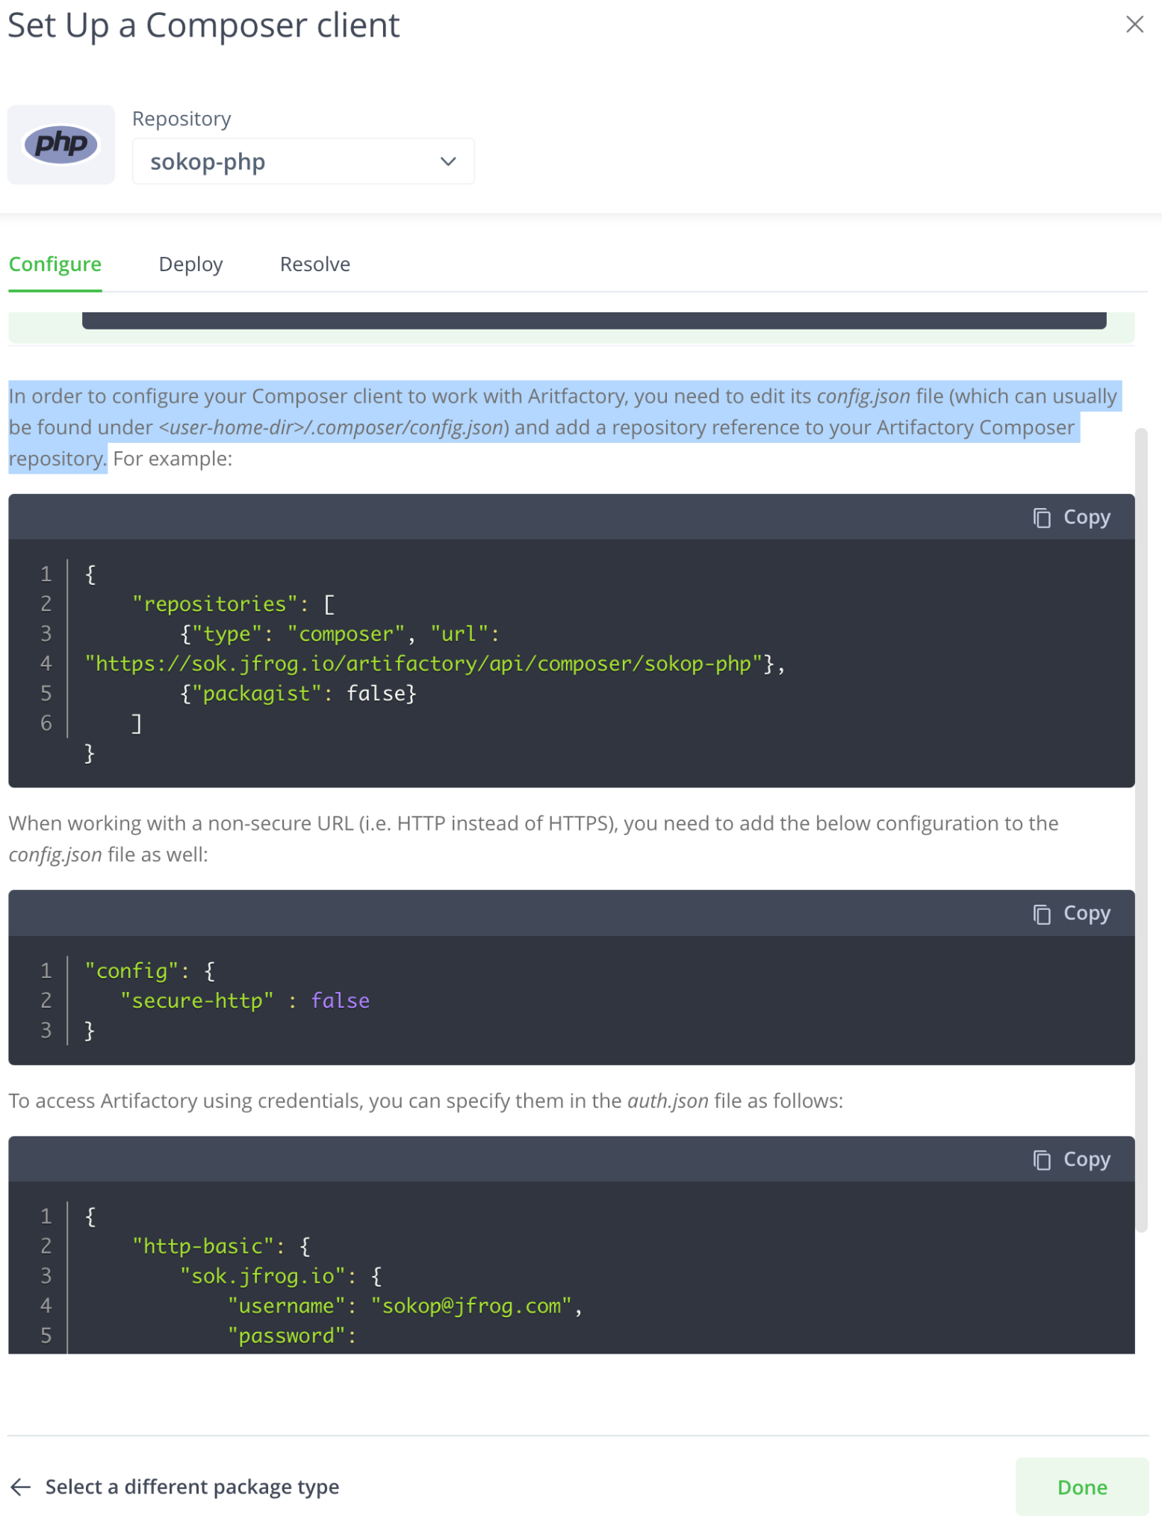1162x1530 pixels.
Task: Click the "sok.jfrog.io" key in auth snippet
Action: tap(263, 1276)
